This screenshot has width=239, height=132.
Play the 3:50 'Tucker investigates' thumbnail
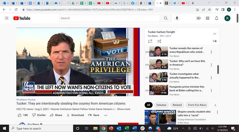pyautogui.click(x=159, y=77)
